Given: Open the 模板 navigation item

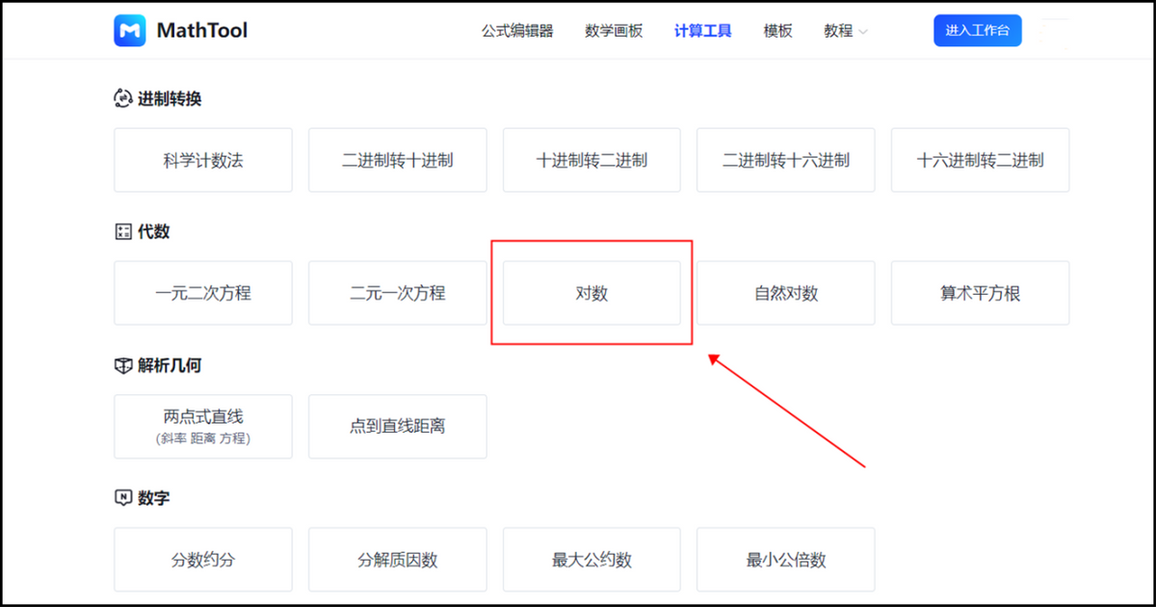Looking at the screenshot, I should coord(777,31).
